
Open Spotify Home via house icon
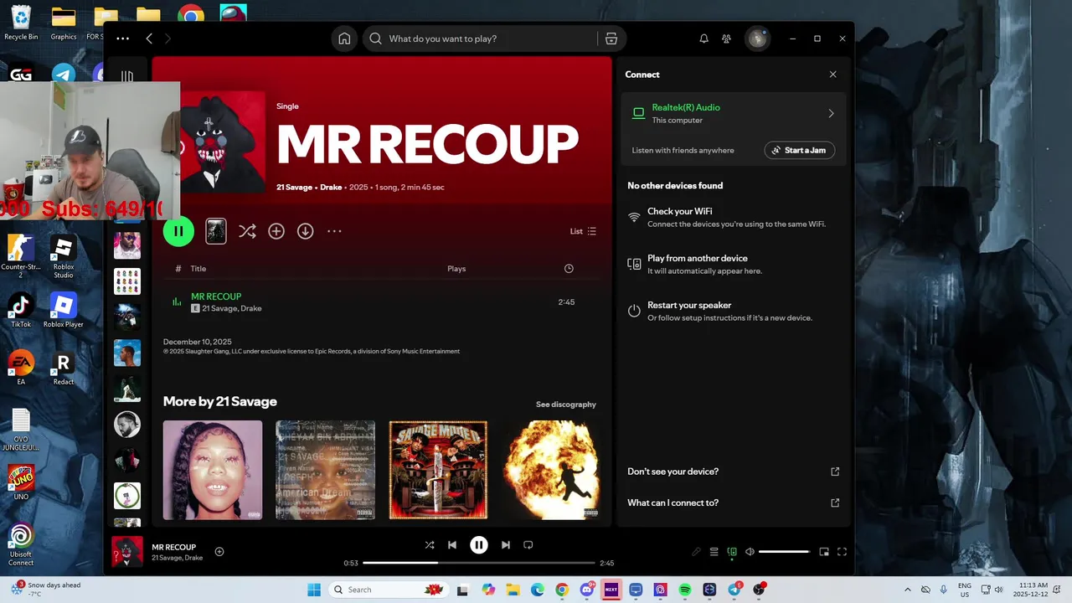tap(344, 39)
